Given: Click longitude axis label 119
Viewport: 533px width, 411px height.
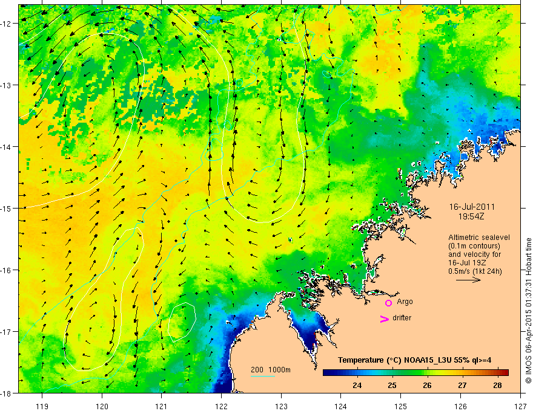Looking at the screenshot, I should point(42,406).
